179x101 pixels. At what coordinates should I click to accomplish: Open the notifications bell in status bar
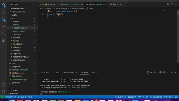[x=176, y=97]
